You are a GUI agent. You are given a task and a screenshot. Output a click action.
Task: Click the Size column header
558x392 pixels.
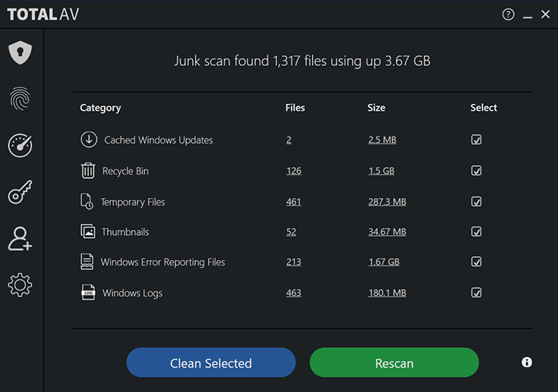click(376, 108)
